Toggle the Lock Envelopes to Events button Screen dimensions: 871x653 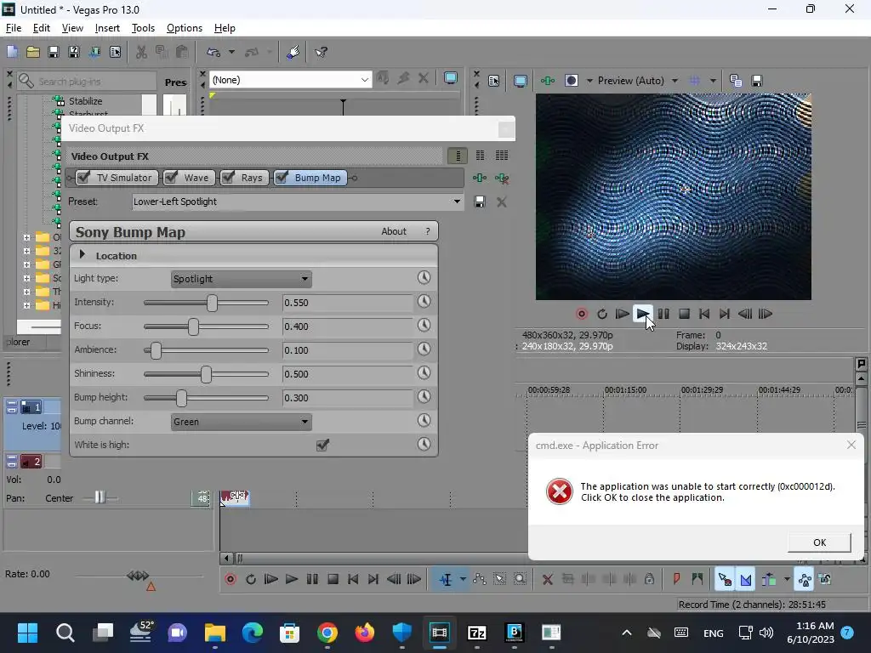[x=804, y=580]
